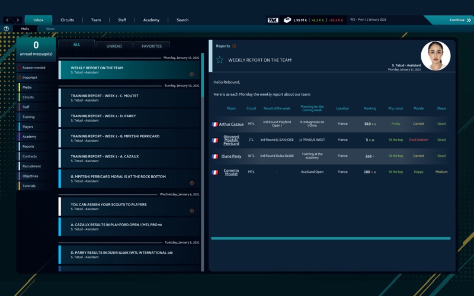Open the Staff menu
This screenshot has width=474, height=296.
122,20
